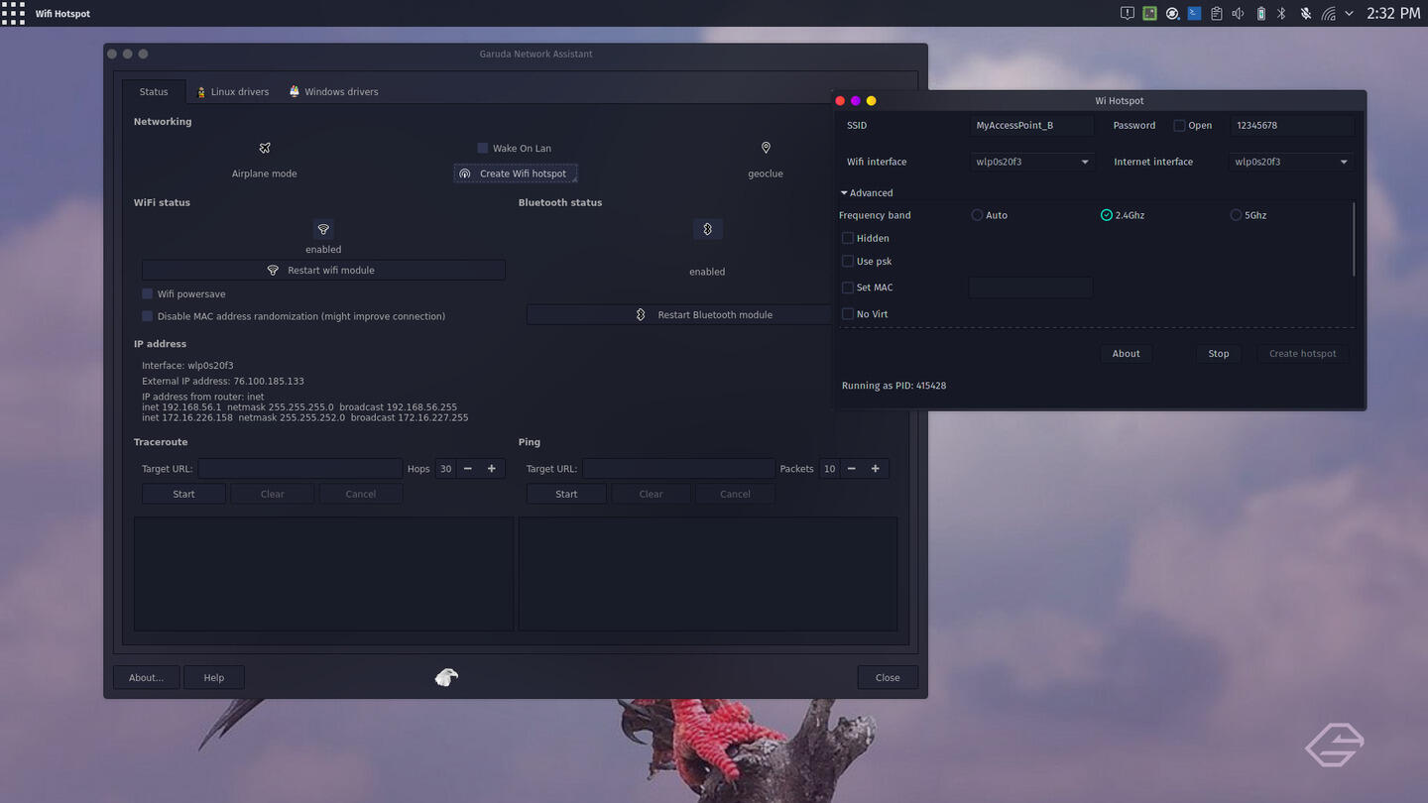Check the Open password checkbox
Screen dimensions: 1428x803
tap(1179, 126)
